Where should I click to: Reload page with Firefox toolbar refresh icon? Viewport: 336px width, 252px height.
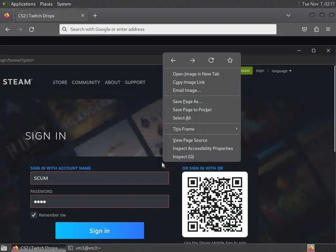31,29
